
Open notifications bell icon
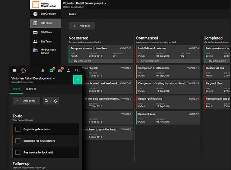click(x=43, y=71)
